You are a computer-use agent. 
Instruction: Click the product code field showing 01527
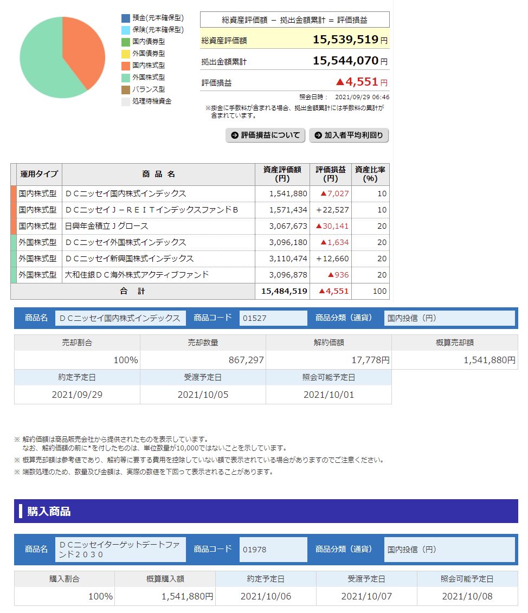[273, 318]
